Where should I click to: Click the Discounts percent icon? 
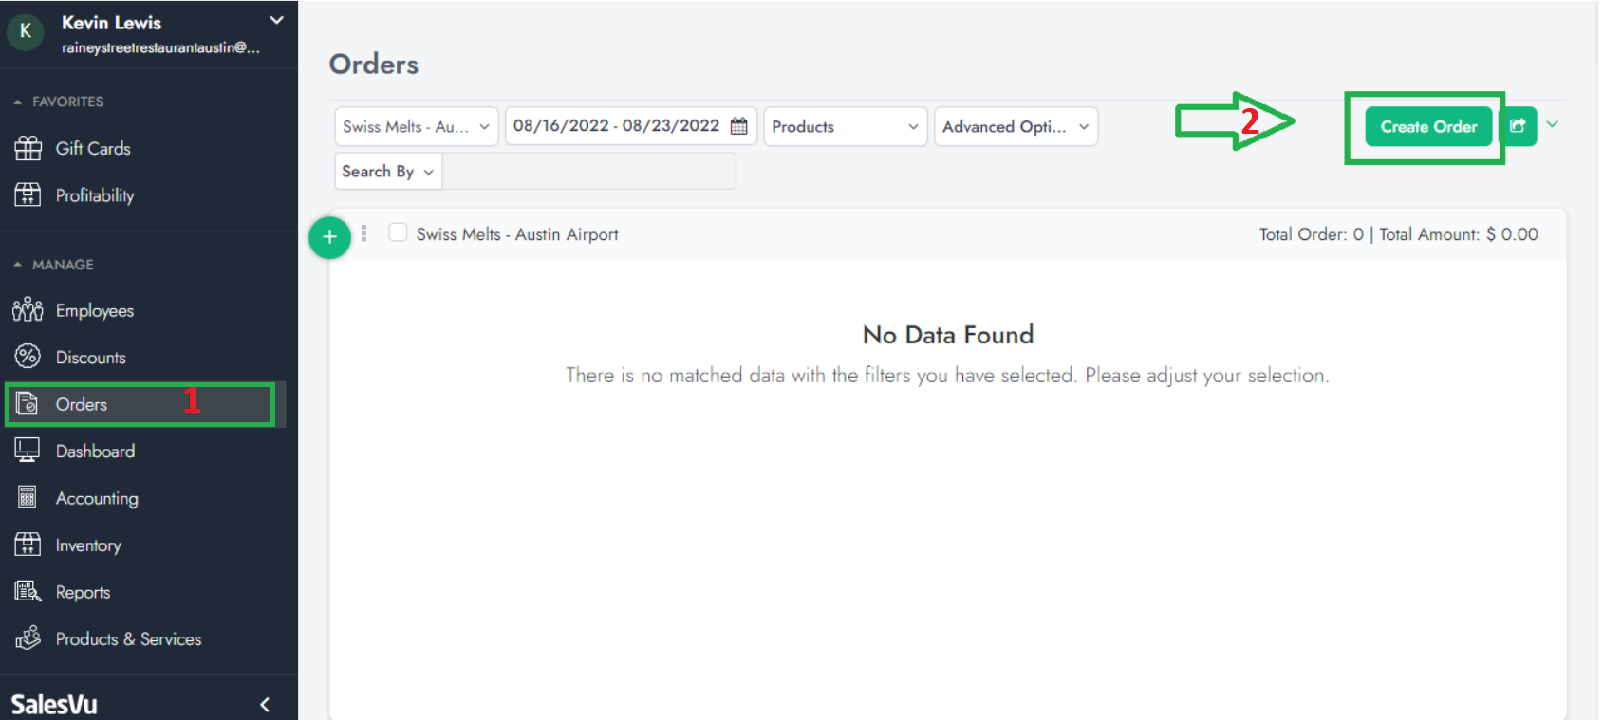coord(28,357)
